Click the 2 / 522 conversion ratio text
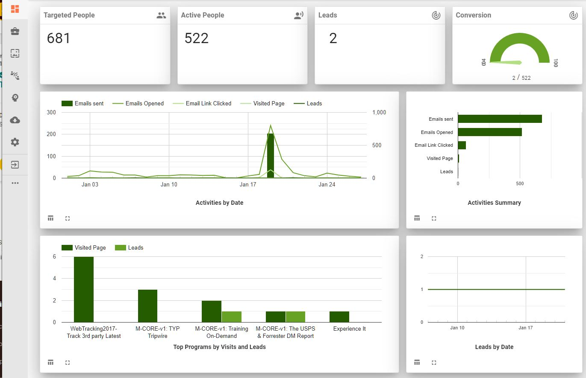The image size is (586, 378). pos(521,78)
